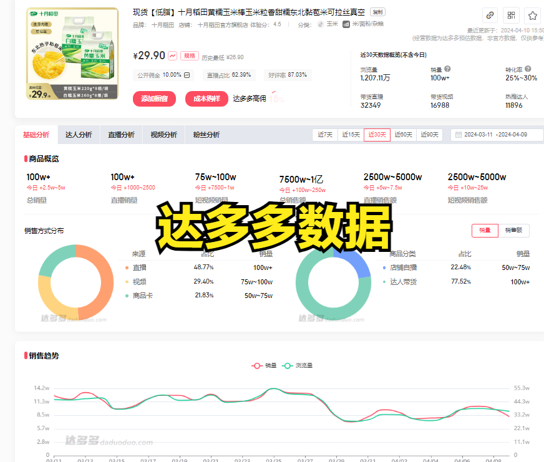Toggle 浏览量 series in trend legend
The image size is (544, 462).
click(x=298, y=366)
